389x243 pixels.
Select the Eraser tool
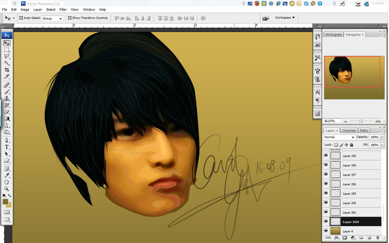6,112
